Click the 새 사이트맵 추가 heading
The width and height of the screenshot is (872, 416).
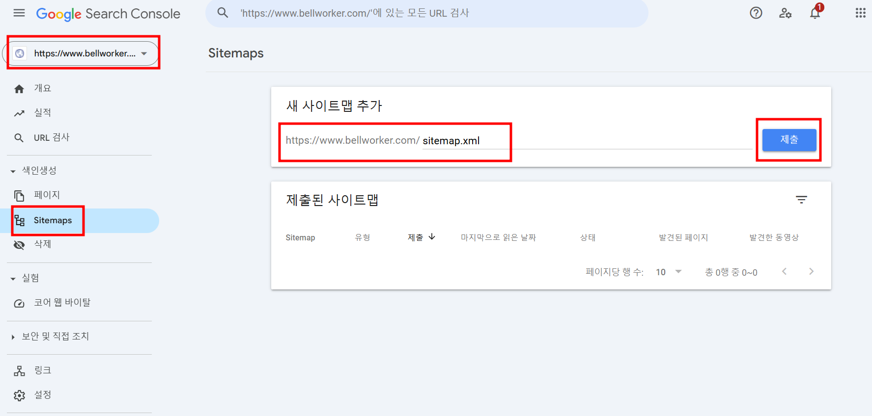point(334,106)
